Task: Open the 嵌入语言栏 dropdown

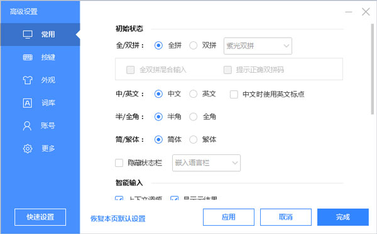Action: click(206, 163)
